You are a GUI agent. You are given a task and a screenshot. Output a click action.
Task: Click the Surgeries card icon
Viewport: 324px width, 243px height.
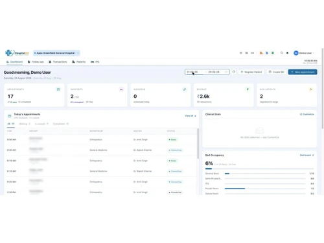185,89
